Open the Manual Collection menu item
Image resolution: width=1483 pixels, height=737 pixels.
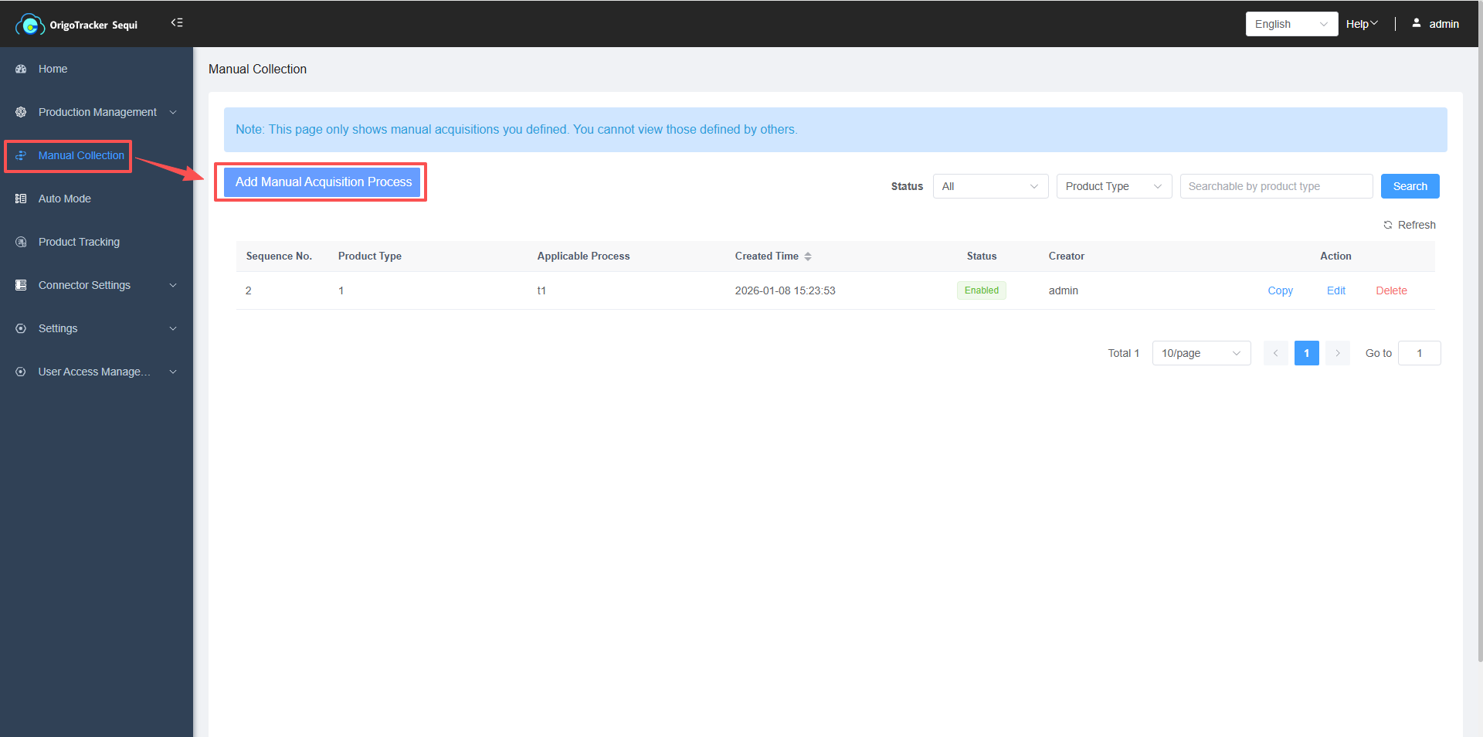tap(81, 155)
